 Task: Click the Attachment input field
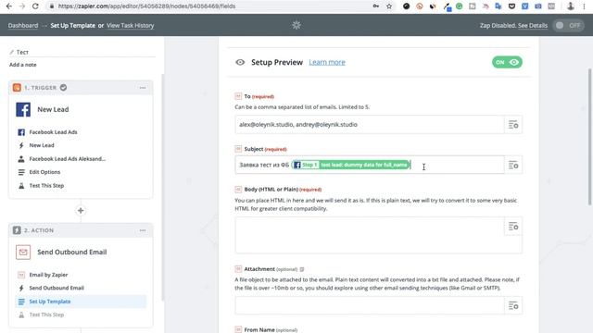pos(370,305)
